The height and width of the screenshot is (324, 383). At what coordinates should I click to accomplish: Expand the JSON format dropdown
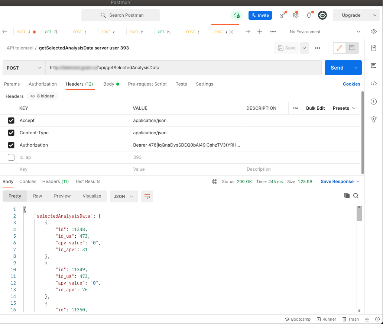(124, 196)
